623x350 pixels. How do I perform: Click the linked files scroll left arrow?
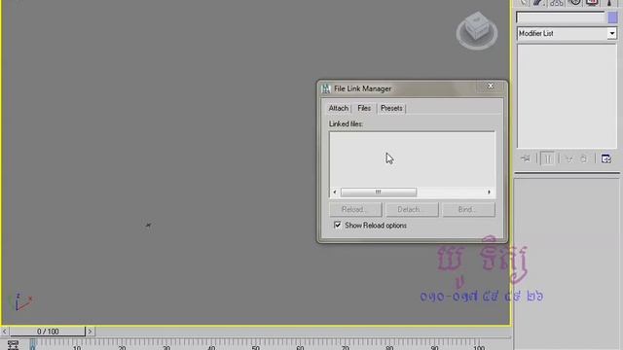(335, 192)
